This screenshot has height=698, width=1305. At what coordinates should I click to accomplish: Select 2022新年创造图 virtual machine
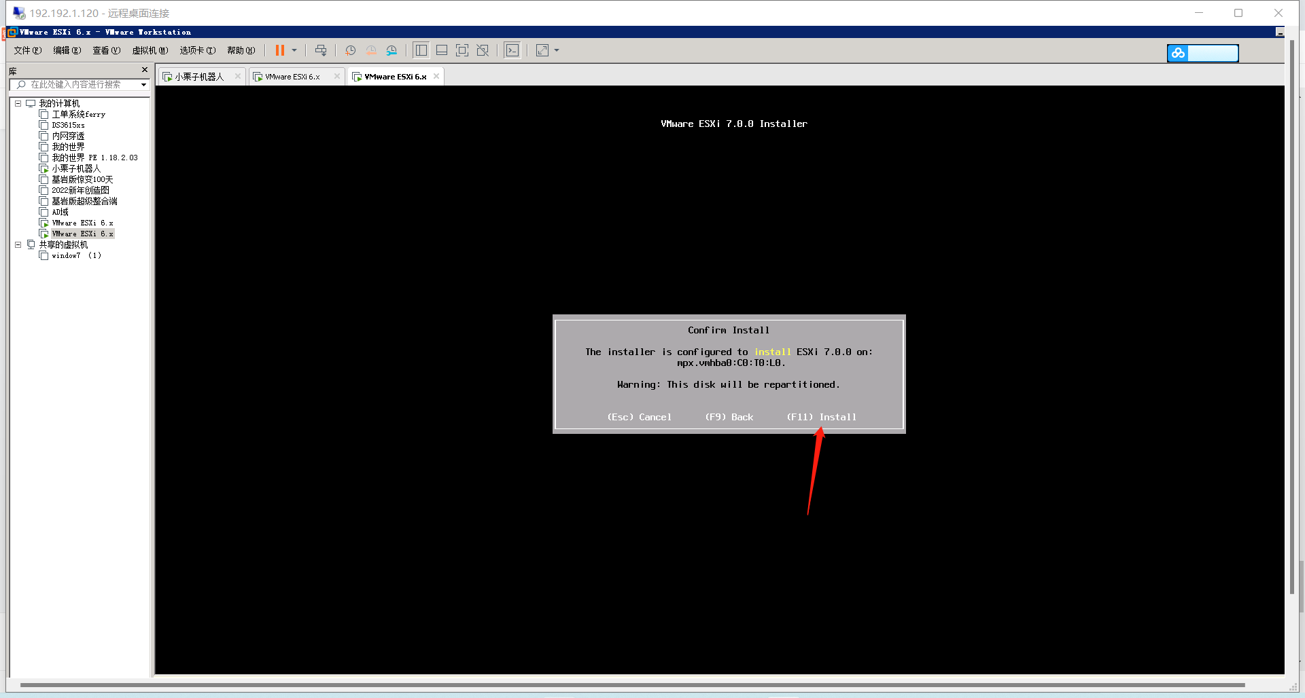[80, 191]
